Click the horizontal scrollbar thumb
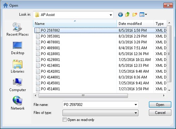The height and width of the screenshot is (129, 176). [x=83, y=95]
